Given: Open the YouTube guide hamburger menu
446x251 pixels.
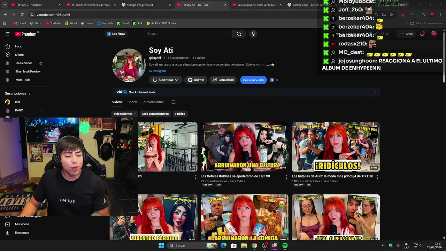Looking at the screenshot, I should pyautogui.click(x=7, y=34).
